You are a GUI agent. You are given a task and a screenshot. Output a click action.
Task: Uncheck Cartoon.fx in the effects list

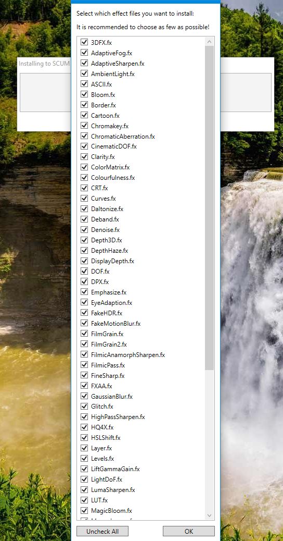84,115
